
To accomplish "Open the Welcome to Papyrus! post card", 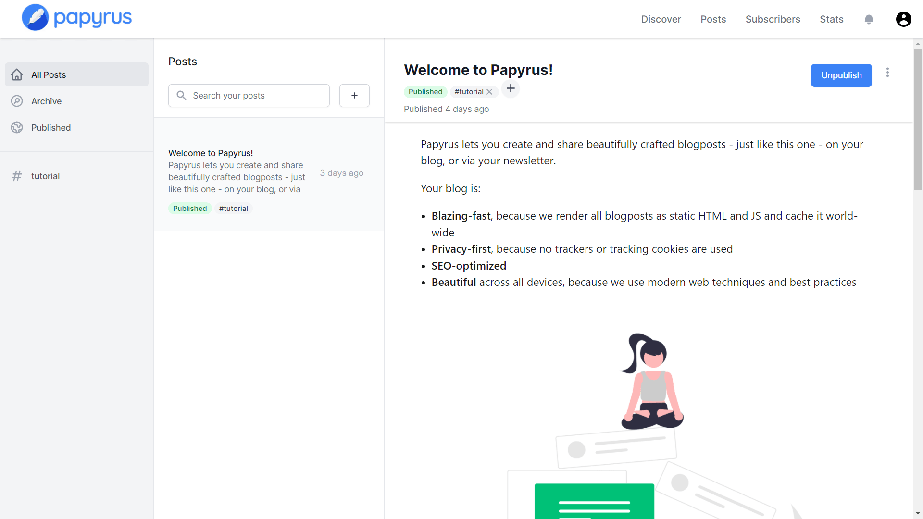I will (269, 183).
